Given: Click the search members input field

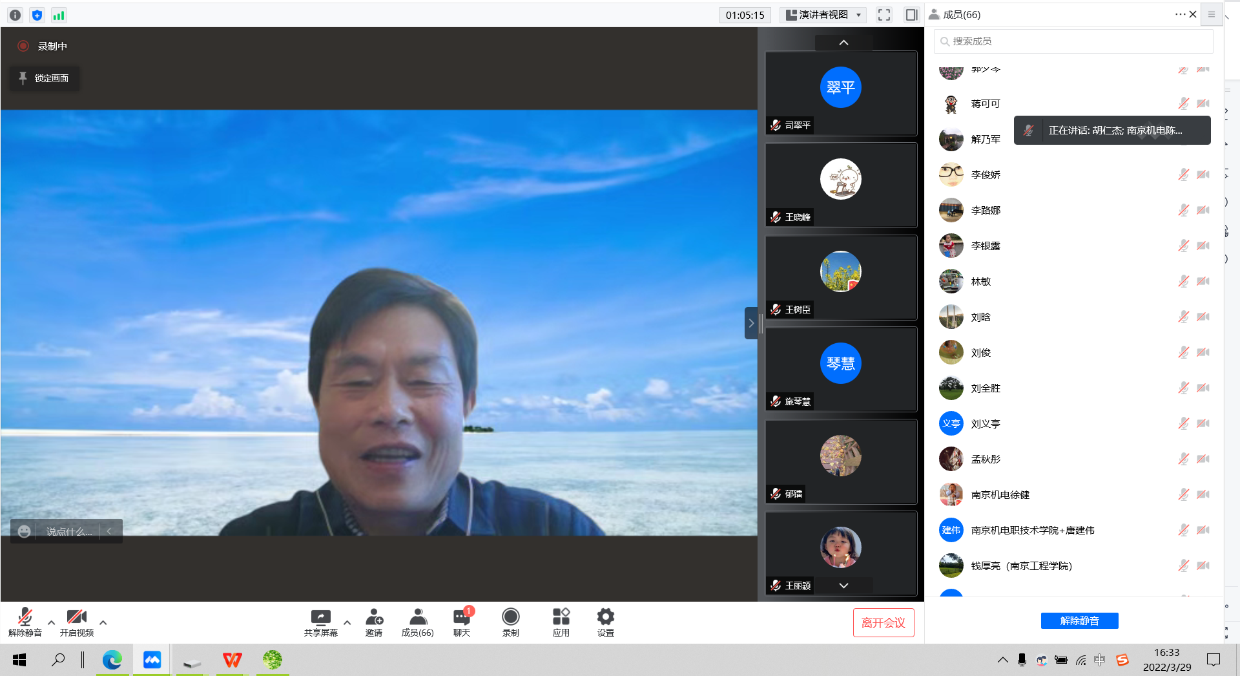Looking at the screenshot, I should coord(1073,41).
